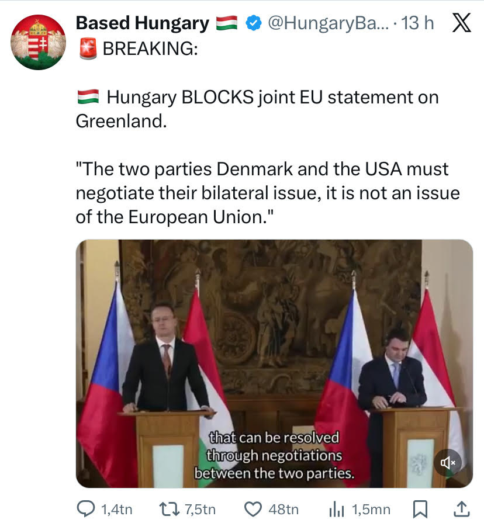Repost using the retweet arrows icon

point(169,509)
